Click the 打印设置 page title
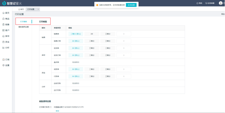 (x=19, y=14)
